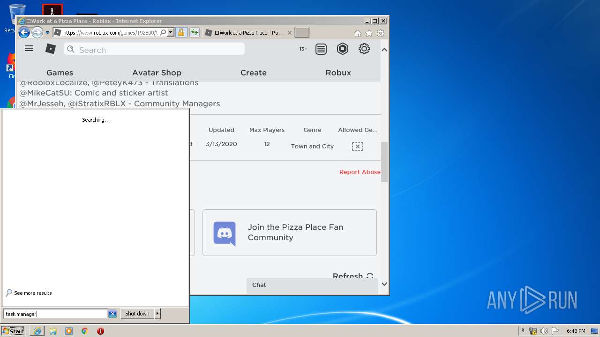The width and height of the screenshot is (600, 337).
Task: Click the Action Center flag tray icon
Action: (x=555, y=331)
